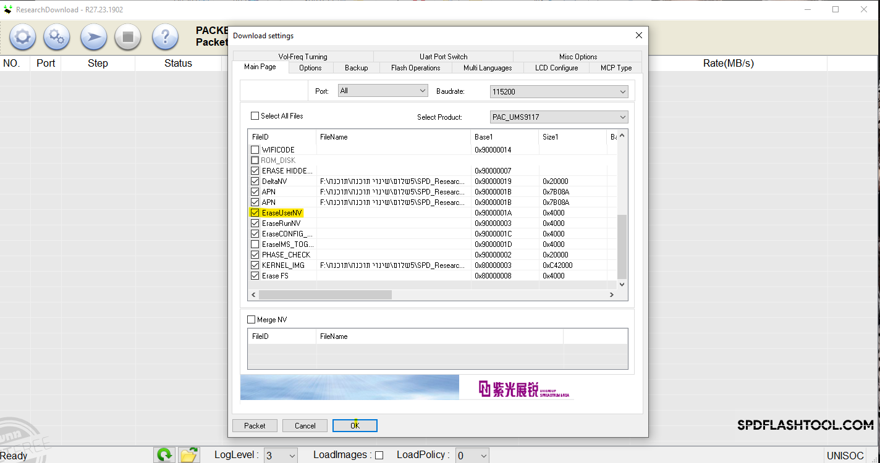This screenshot has height=463, width=880.
Task: Open the MCP Type tab
Action: click(x=616, y=68)
